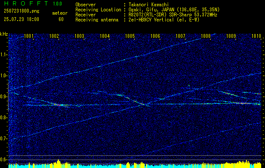Viewport: 265px width, 168px height.
Task: Click the 1806 time marker
Action: coord(155,36)
